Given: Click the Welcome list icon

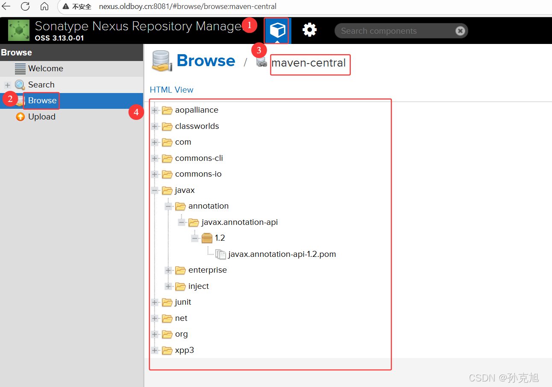Looking at the screenshot, I should point(20,68).
